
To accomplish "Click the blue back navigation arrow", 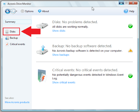I will pos(8,11).
